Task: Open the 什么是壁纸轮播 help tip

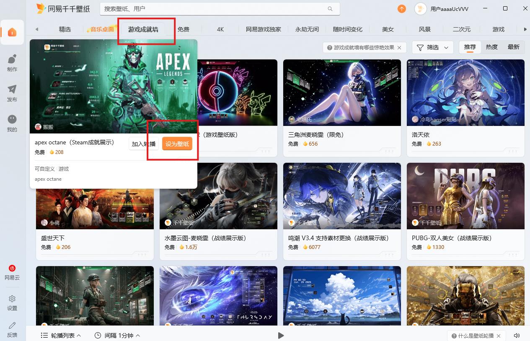Action: tap(476, 336)
